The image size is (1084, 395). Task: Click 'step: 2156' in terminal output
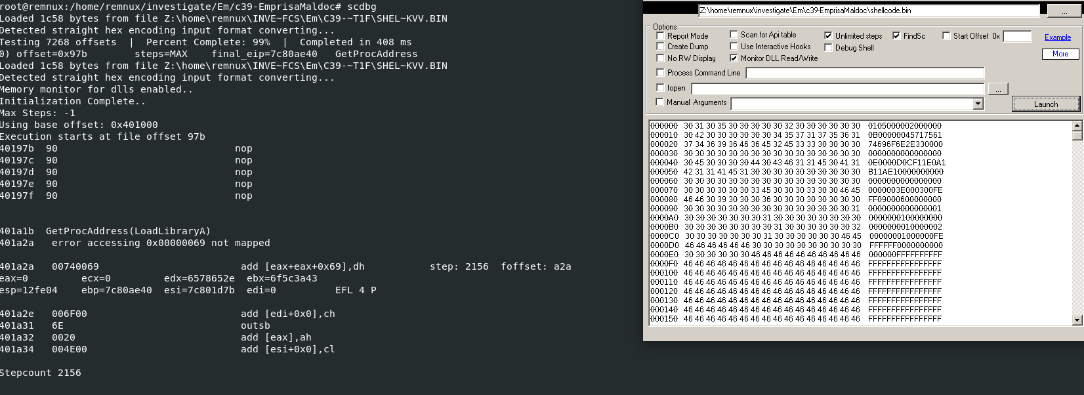[x=459, y=266]
